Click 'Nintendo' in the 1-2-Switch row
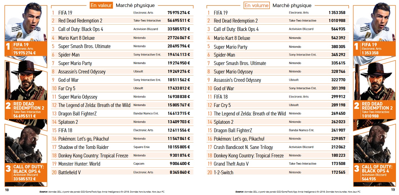Screen dimensions: 399x195 [295, 172]
